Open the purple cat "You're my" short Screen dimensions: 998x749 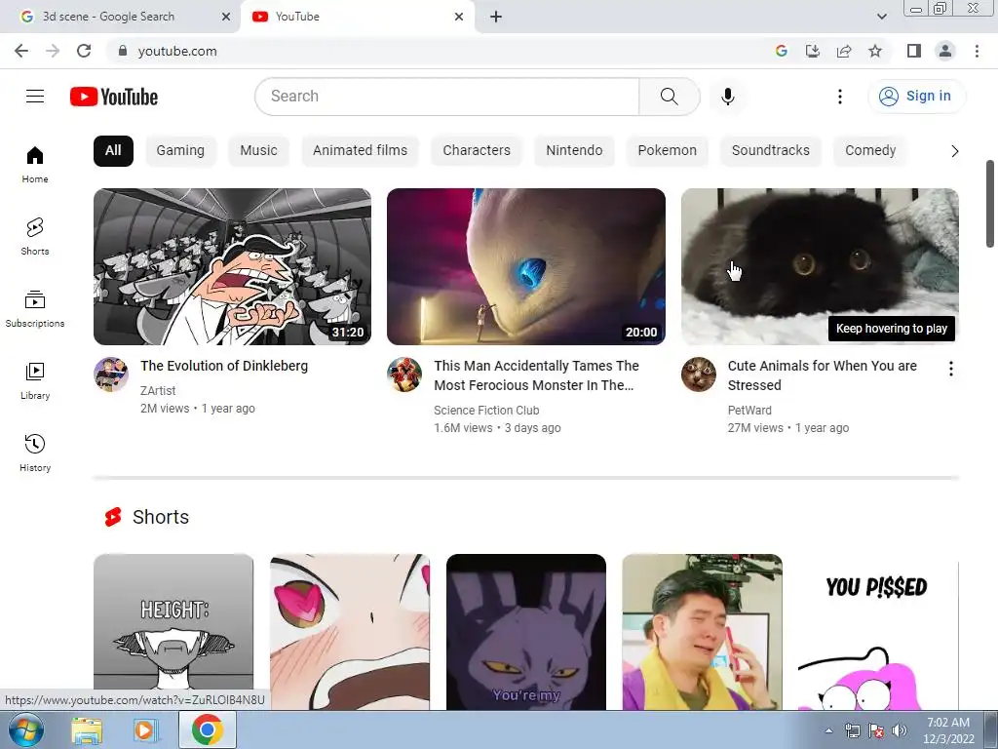tap(525, 632)
